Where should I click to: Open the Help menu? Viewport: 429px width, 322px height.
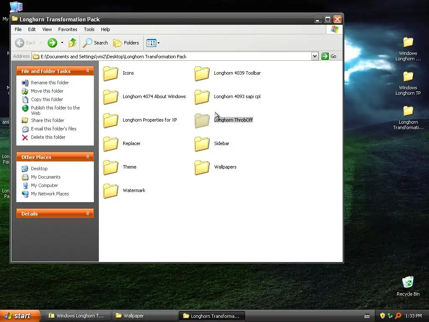(x=105, y=29)
